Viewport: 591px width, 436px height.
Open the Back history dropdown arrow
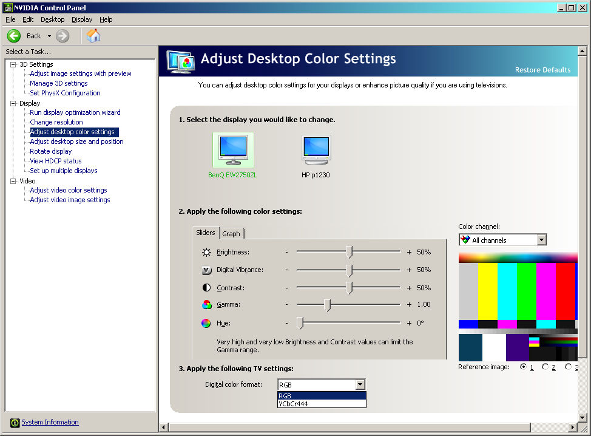[49, 36]
